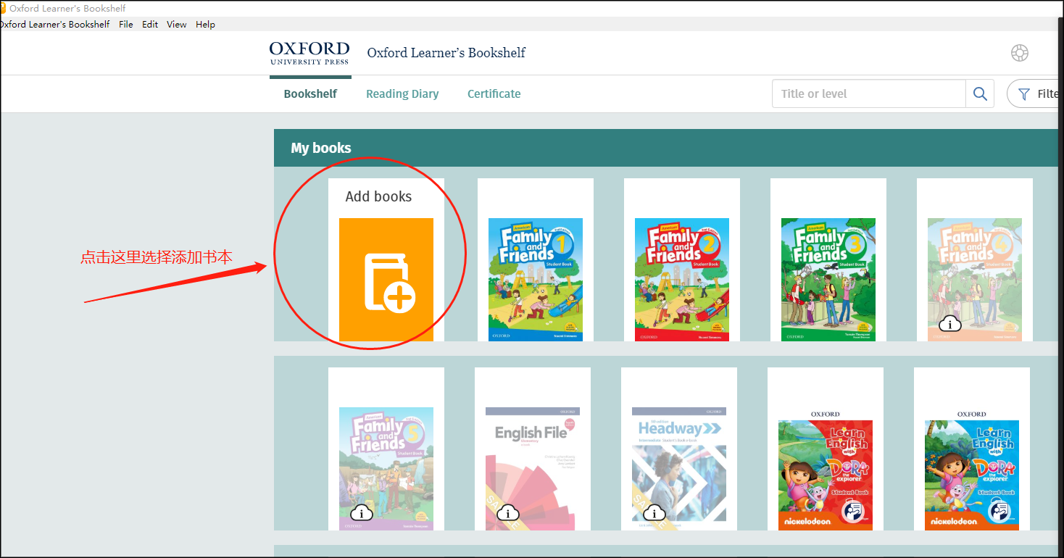Click the Title or level search field

coord(869,93)
